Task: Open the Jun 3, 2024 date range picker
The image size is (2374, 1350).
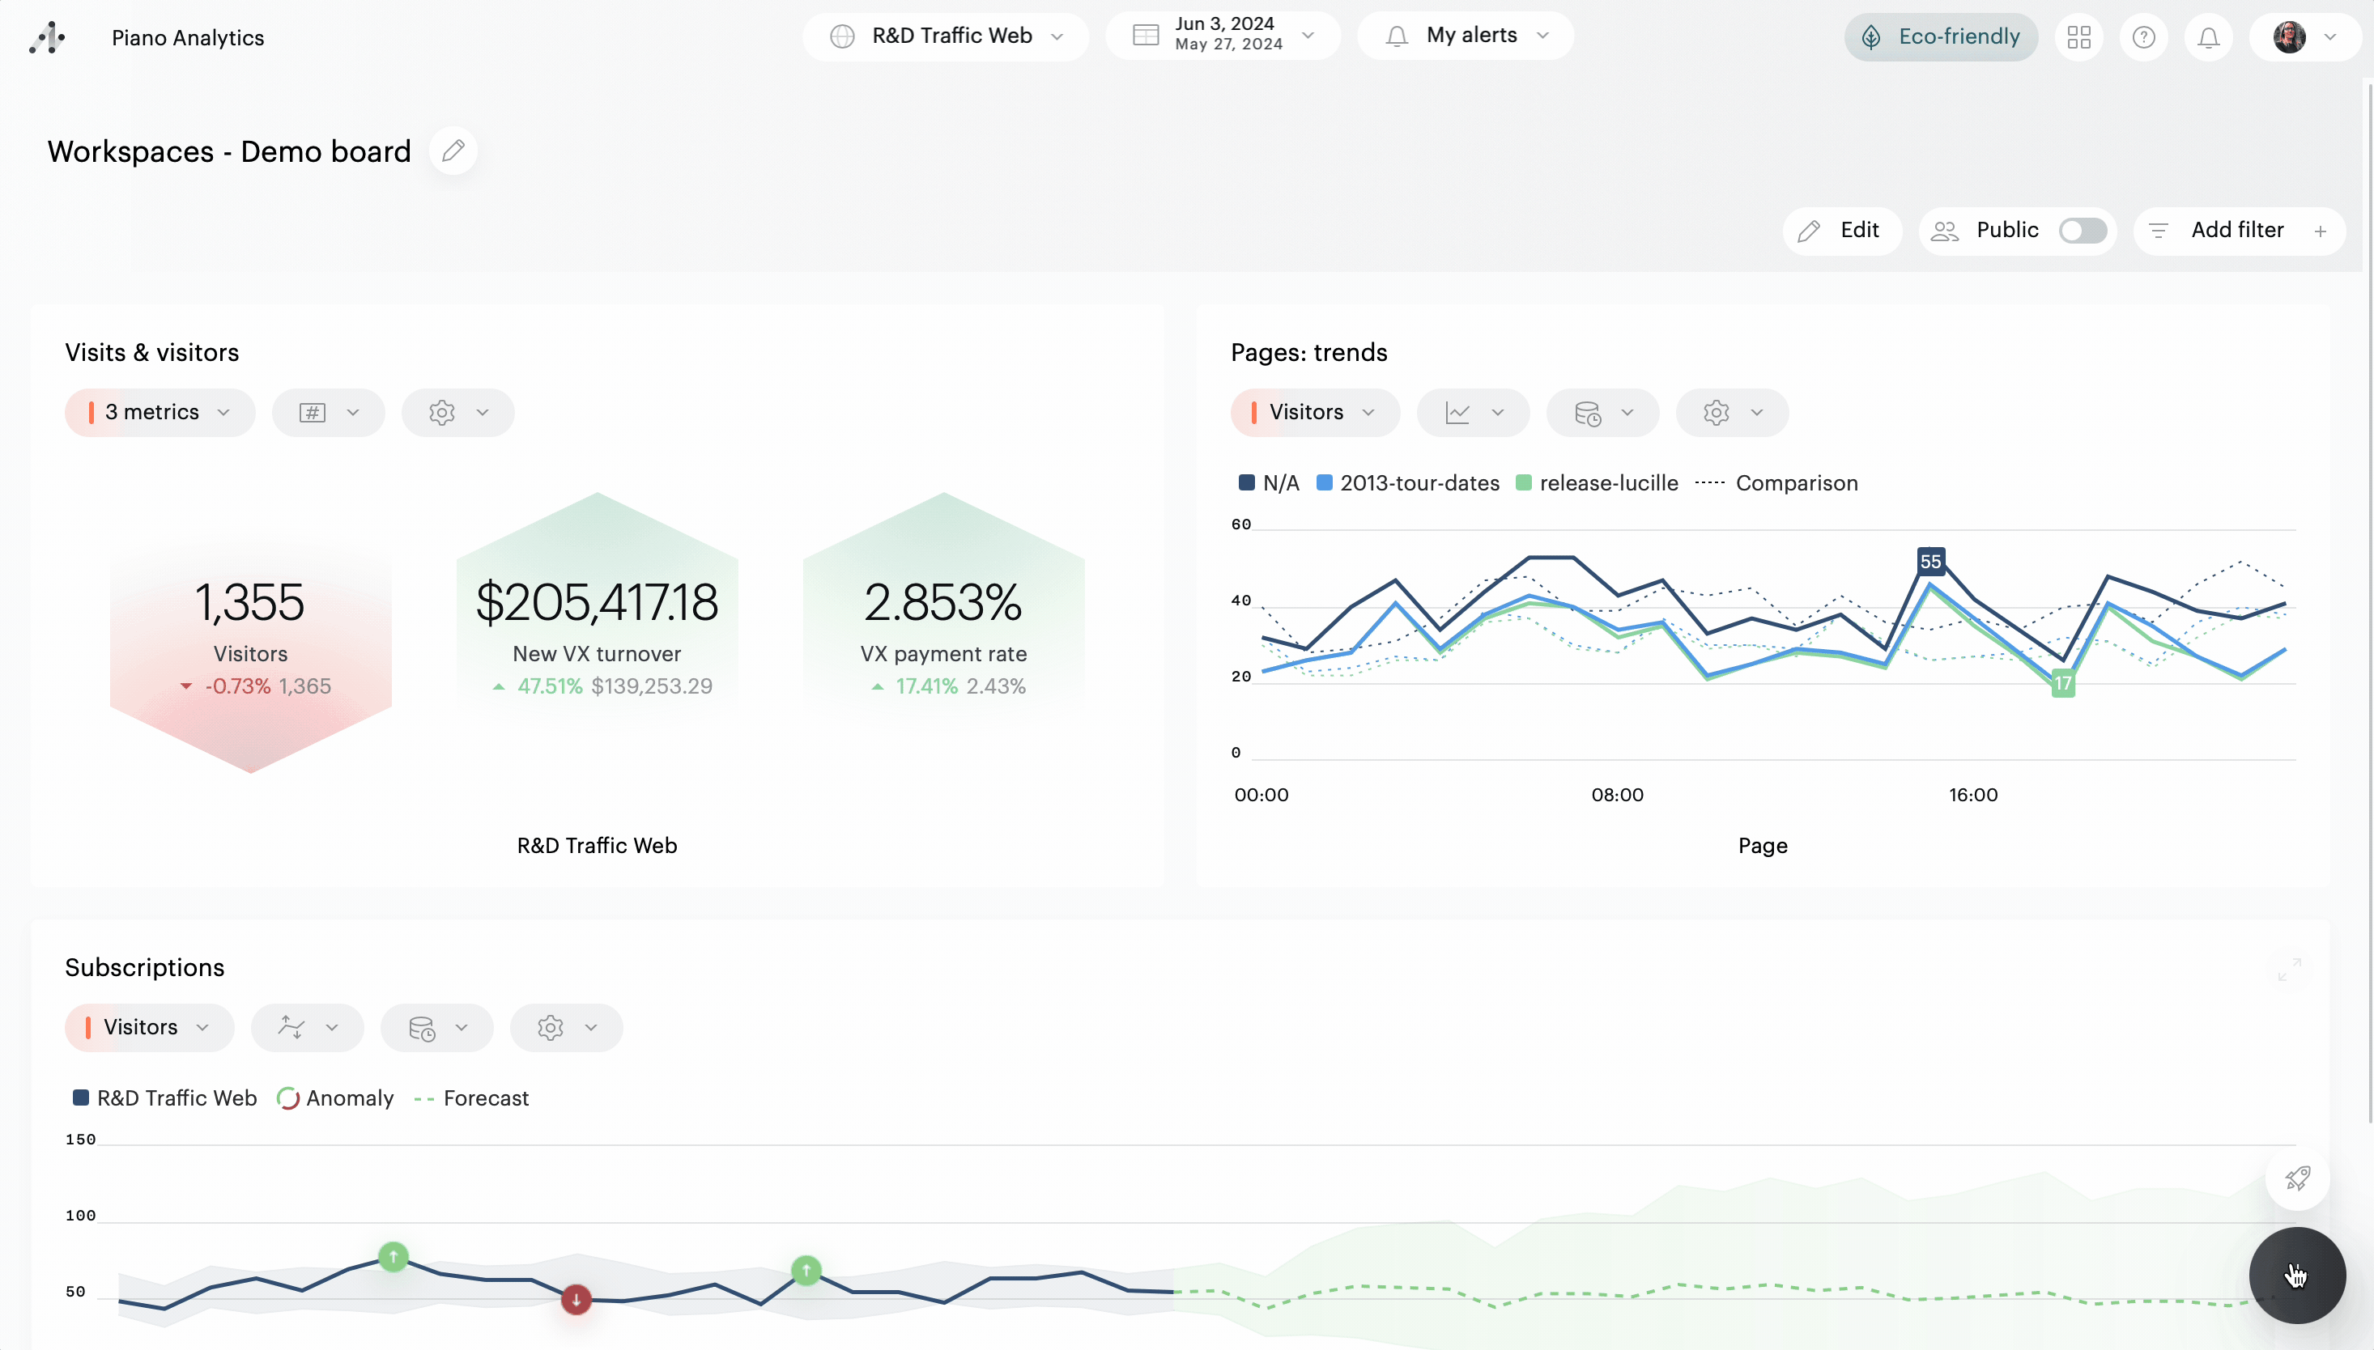Action: click(x=1223, y=36)
